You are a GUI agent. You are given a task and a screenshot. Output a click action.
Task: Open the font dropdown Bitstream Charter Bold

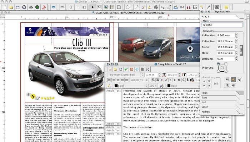[126, 75]
